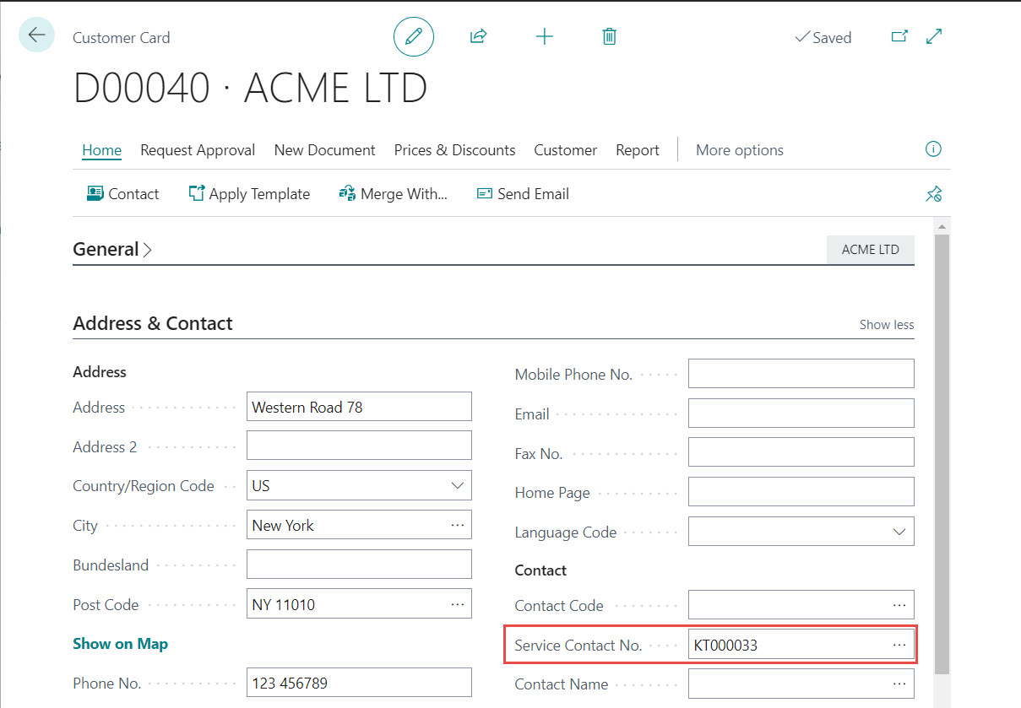Viewport: 1021px width, 708px height.
Task: Click the pin action bar icon
Action: (933, 194)
